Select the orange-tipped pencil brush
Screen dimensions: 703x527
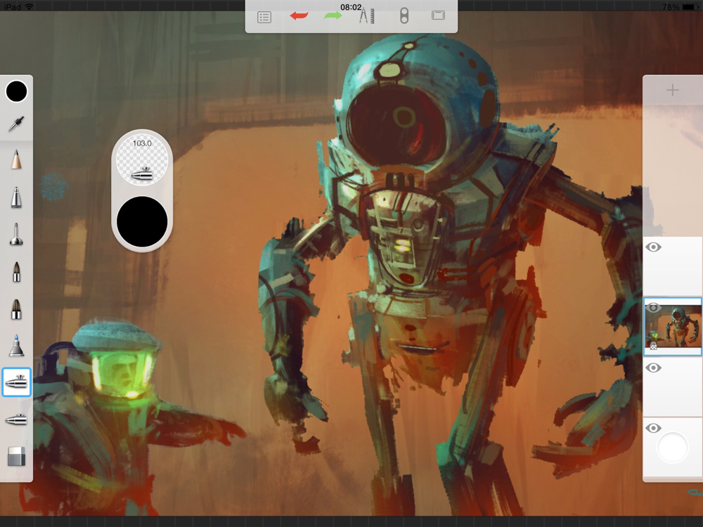[16, 160]
